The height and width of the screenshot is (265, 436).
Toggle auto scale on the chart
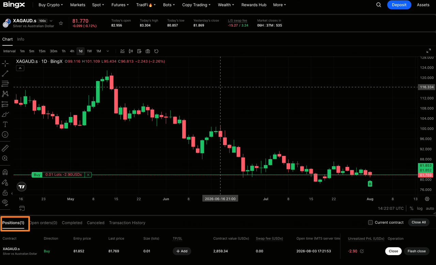click(x=430, y=208)
